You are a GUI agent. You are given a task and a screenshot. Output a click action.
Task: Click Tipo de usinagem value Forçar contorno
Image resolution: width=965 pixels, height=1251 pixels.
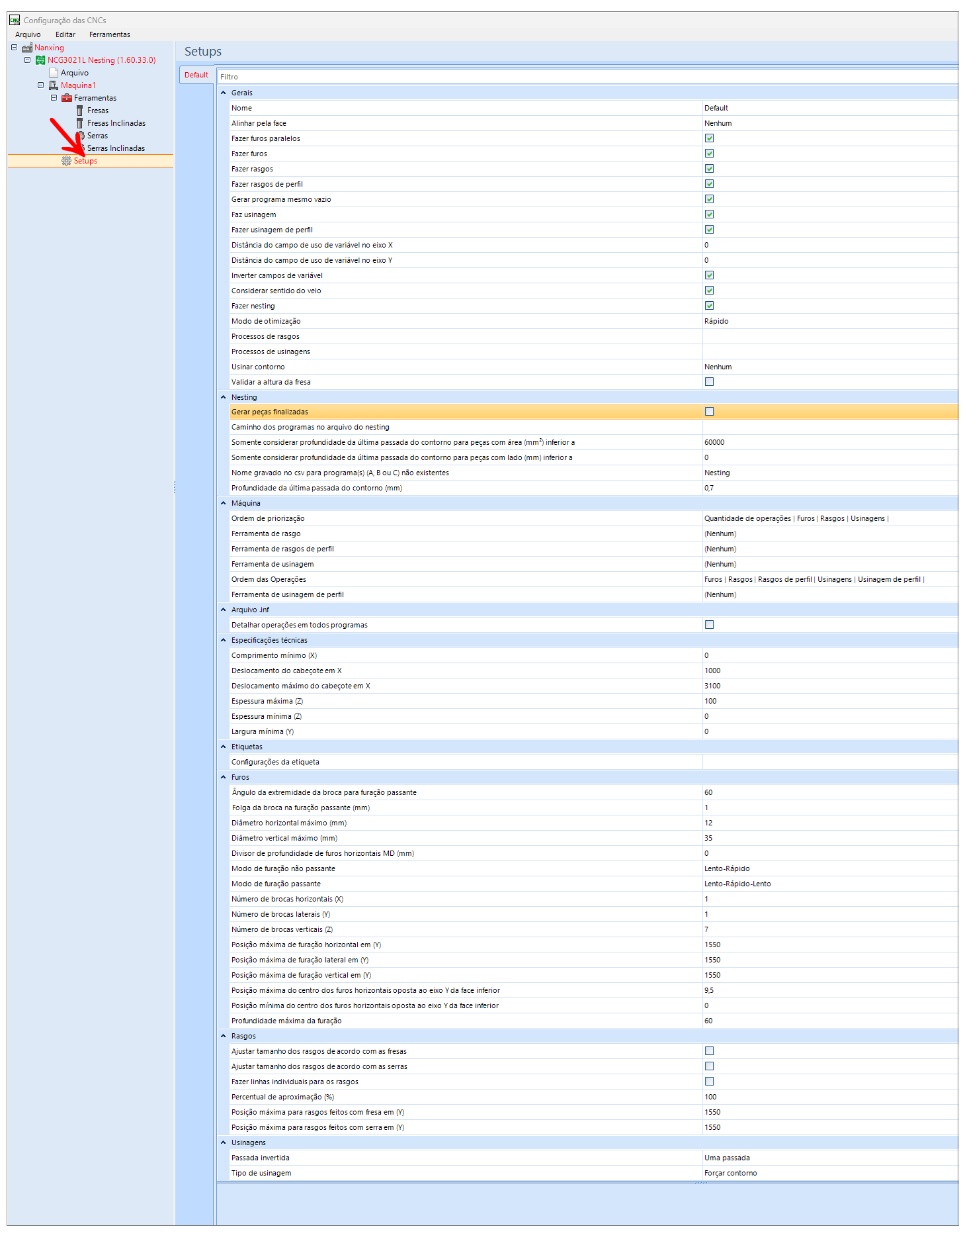[730, 1173]
